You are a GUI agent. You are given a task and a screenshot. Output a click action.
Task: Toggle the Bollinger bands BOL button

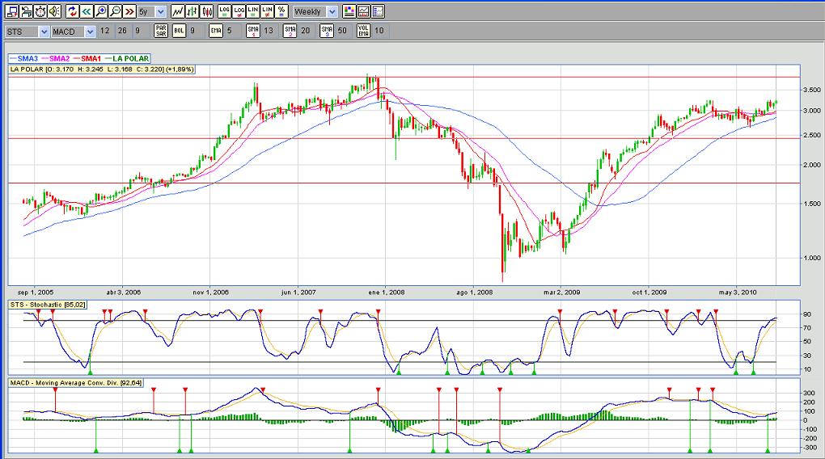pos(180,31)
